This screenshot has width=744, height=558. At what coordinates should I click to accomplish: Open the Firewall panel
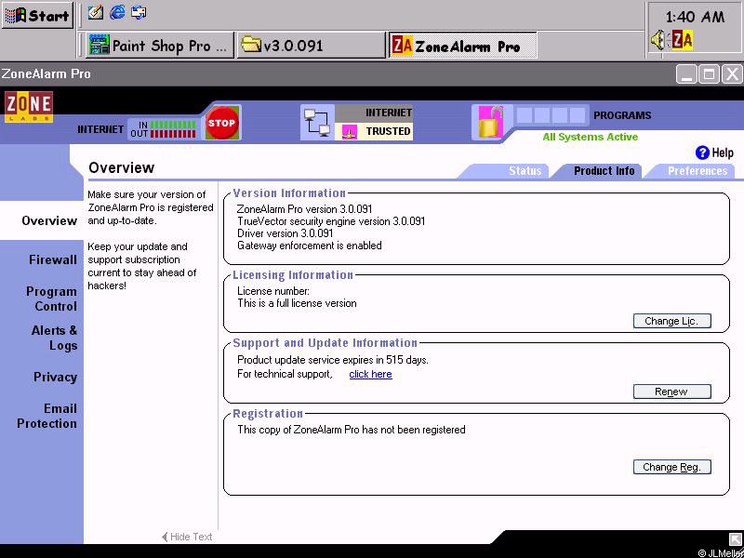click(x=53, y=259)
